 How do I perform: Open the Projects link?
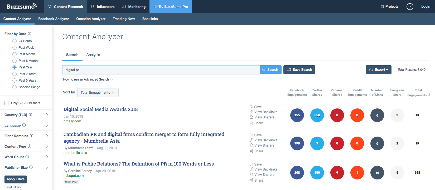[x=389, y=7]
